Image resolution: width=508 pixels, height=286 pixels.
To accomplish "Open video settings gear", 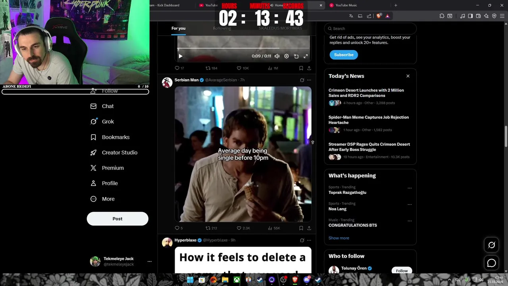I will click(287, 56).
